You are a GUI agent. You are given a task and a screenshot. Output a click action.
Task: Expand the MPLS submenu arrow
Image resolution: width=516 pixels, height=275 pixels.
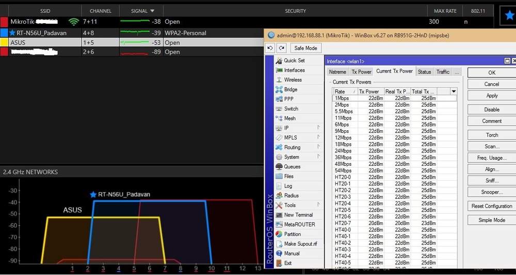tap(318, 137)
